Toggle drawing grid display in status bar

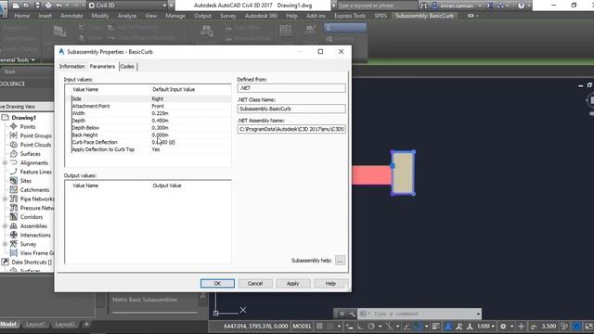[319, 326]
